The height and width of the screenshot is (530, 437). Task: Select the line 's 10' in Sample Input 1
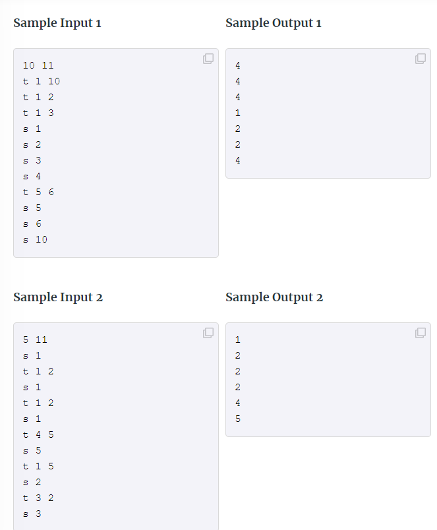coord(35,239)
